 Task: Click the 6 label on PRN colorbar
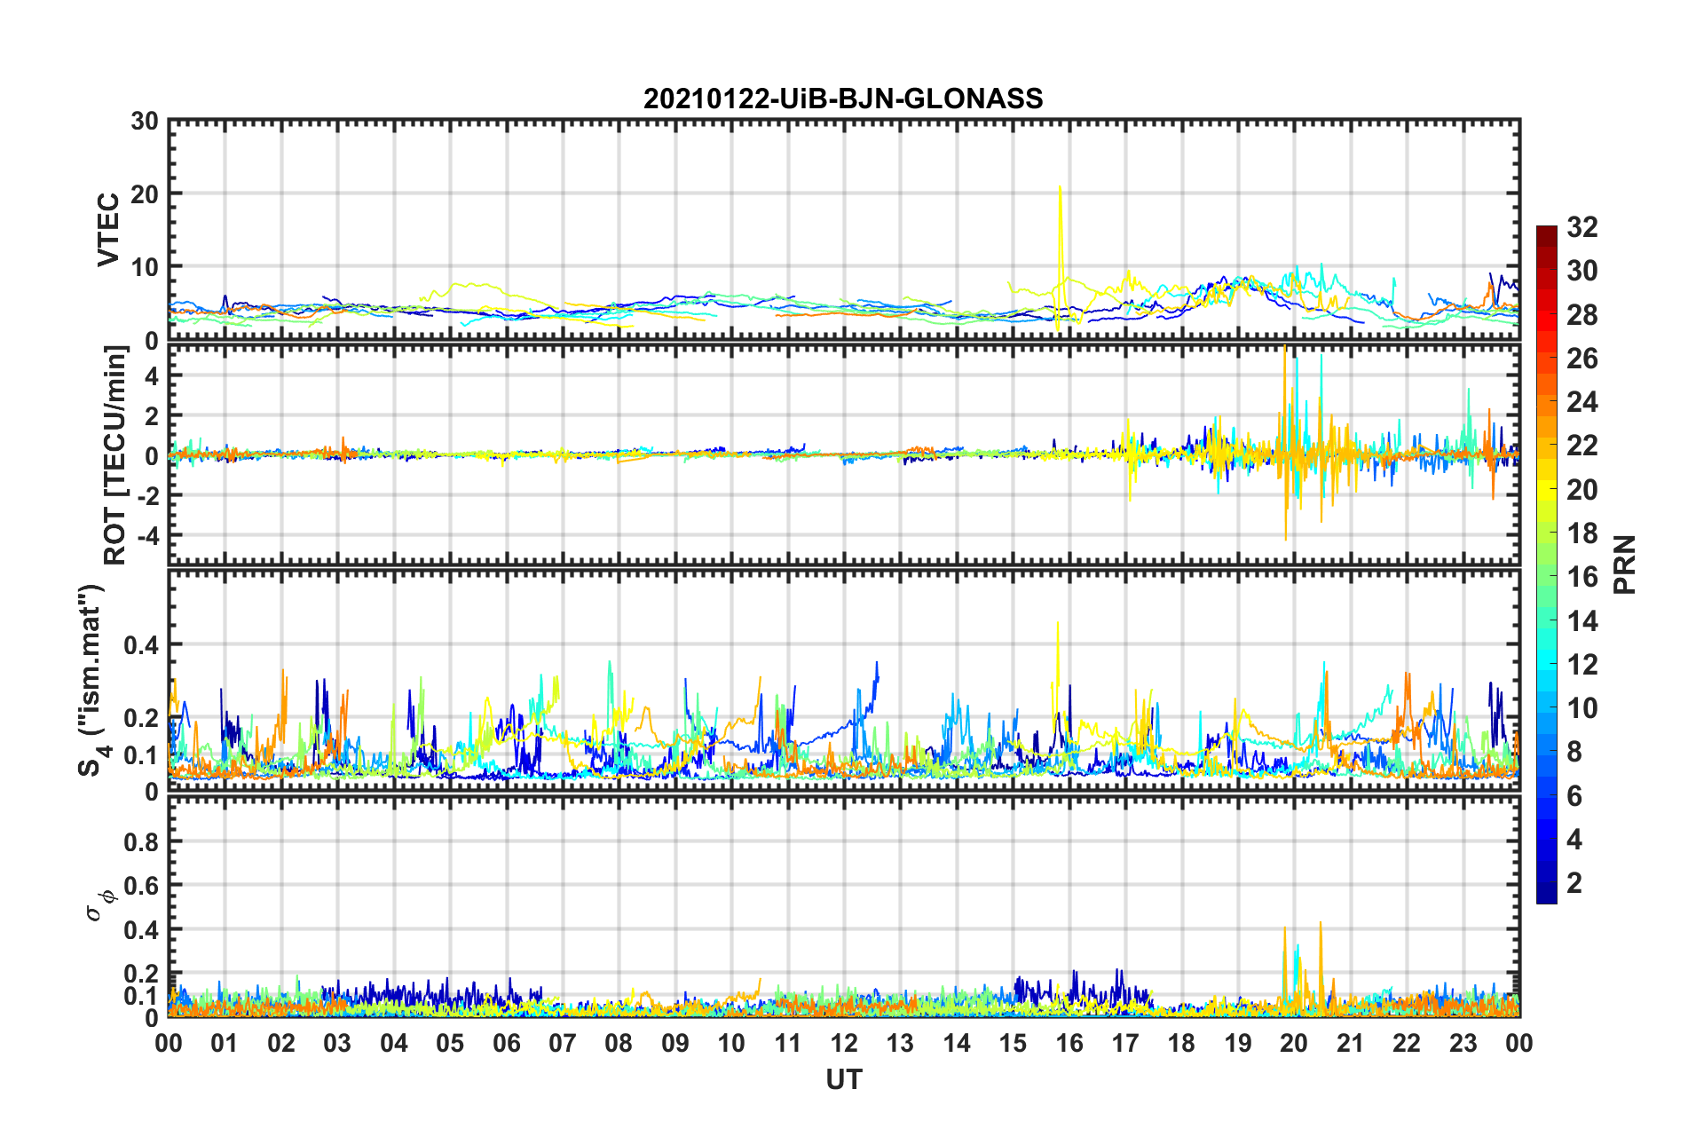pyautogui.click(x=1574, y=796)
